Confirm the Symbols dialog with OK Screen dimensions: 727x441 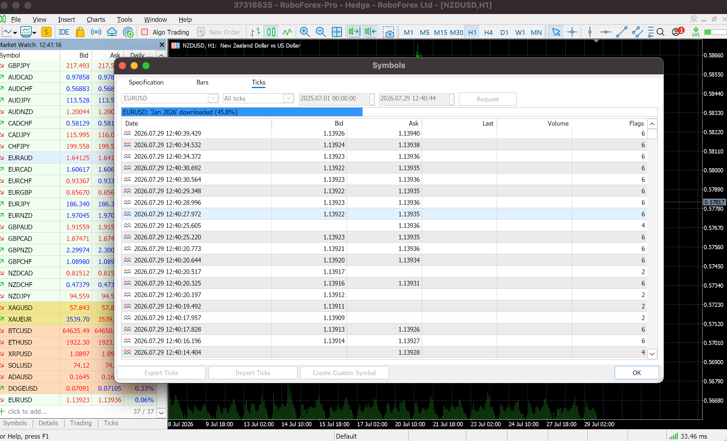637,373
